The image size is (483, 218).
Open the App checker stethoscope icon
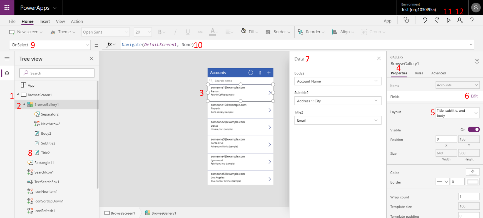pos(406,20)
